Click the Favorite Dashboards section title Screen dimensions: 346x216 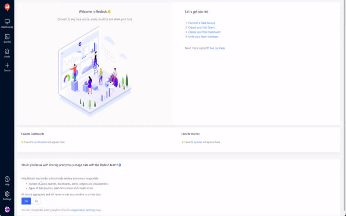(x=33, y=134)
